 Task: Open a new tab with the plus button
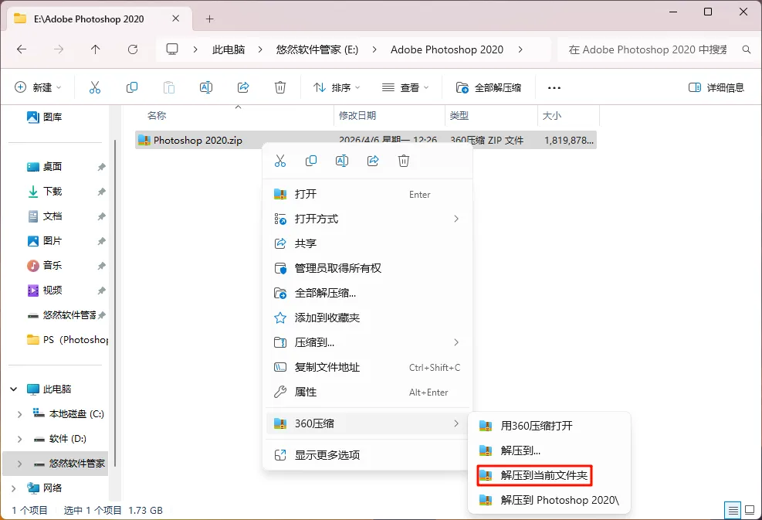209,19
